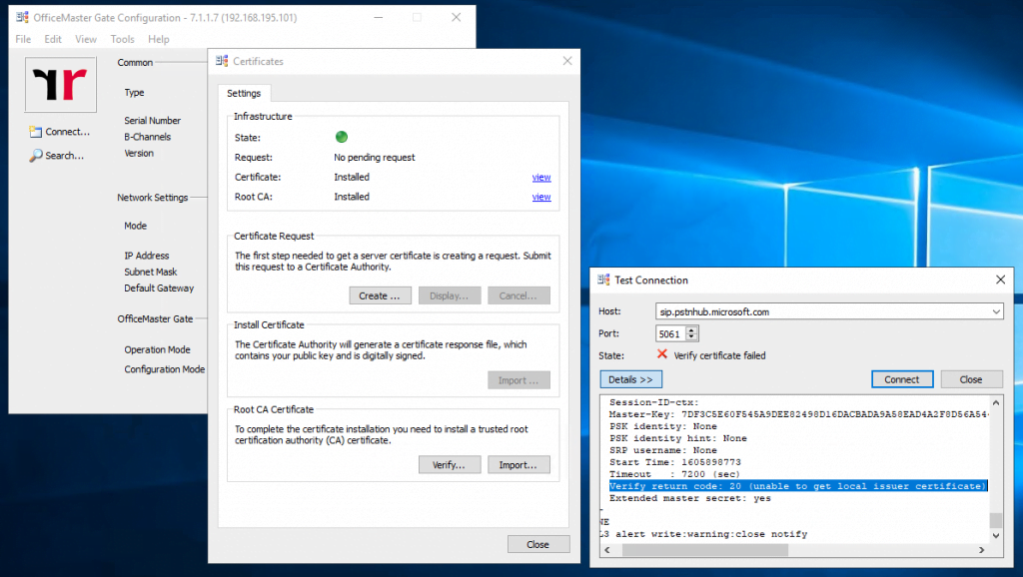Select the Settings tab in Certificates

click(244, 93)
